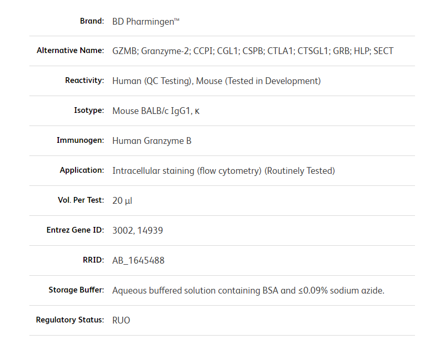Select the GZMB alternative names text
This screenshot has height=344, width=436.
coord(252,51)
